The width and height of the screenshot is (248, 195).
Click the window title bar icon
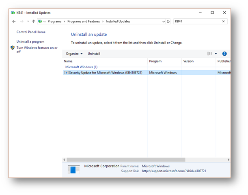pos(13,13)
